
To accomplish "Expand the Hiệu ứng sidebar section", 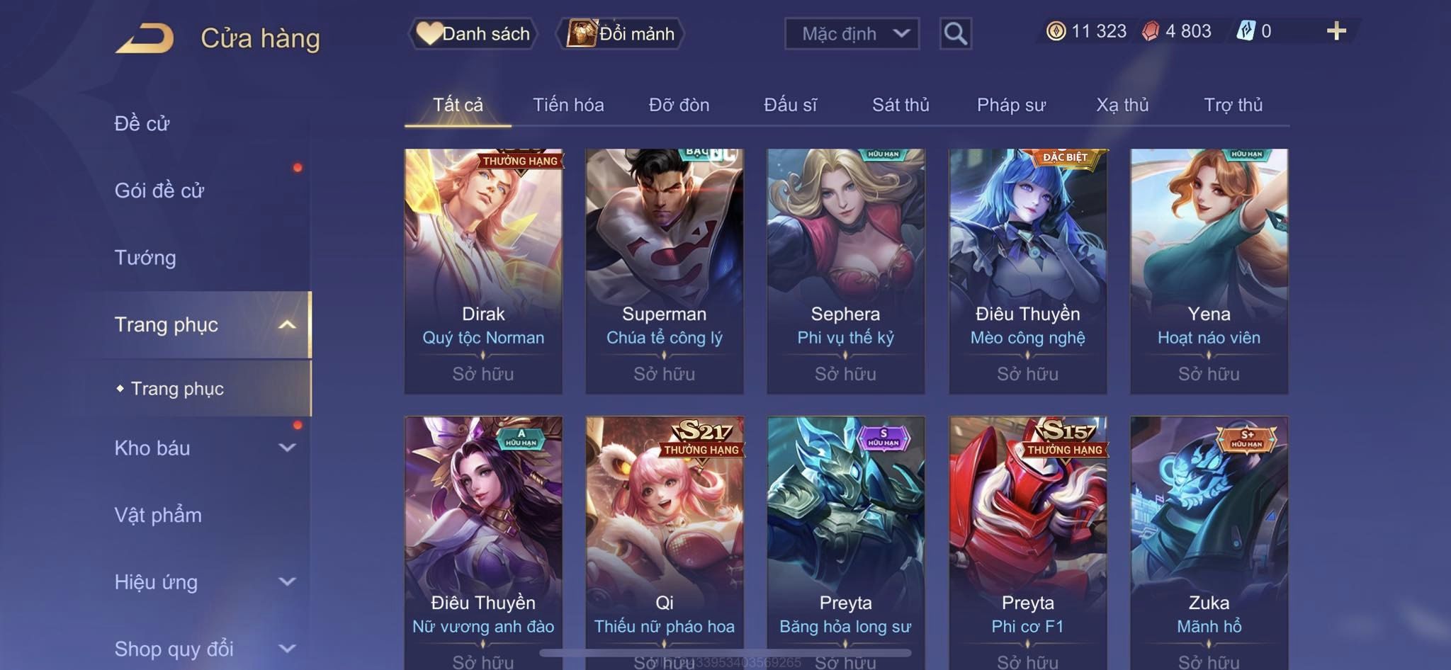I will pyautogui.click(x=287, y=581).
